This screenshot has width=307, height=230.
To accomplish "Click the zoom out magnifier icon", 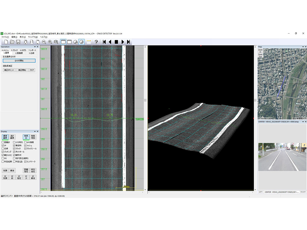I will 44,42.
